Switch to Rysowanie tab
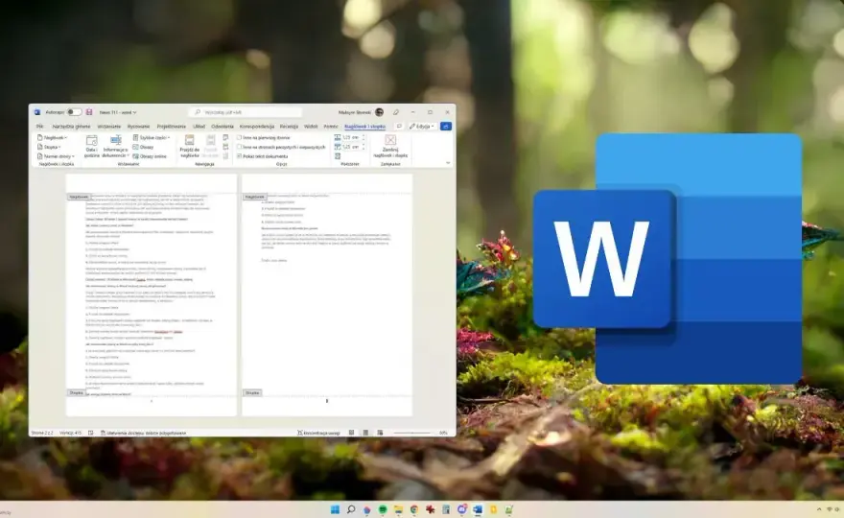 tap(138, 126)
